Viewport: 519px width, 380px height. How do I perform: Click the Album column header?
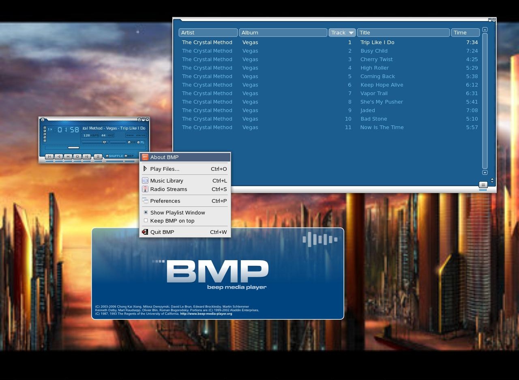pyautogui.click(x=283, y=33)
